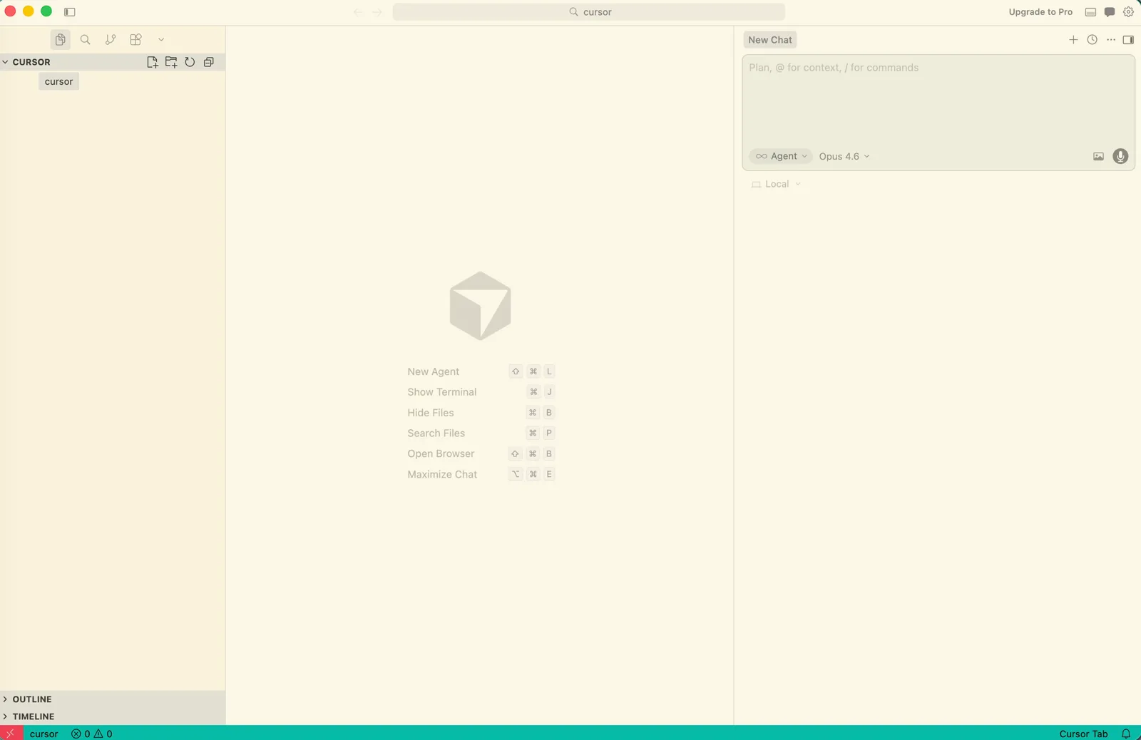Expand the OUTLINE section
Screen dimensions: 1141x740
coord(113,699)
